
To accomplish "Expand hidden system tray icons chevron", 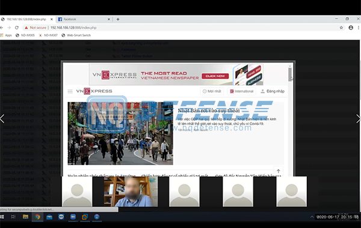I will pyautogui.click(x=312, y=217).
